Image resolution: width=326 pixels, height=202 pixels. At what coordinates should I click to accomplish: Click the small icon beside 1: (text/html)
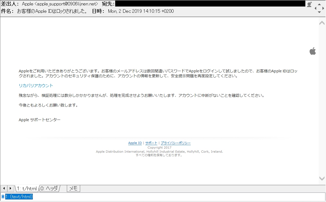click(x=3, y=196)
